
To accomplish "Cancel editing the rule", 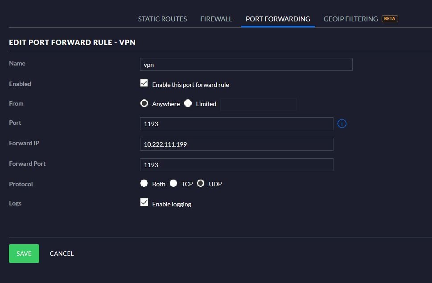I will tap(62, 254).
